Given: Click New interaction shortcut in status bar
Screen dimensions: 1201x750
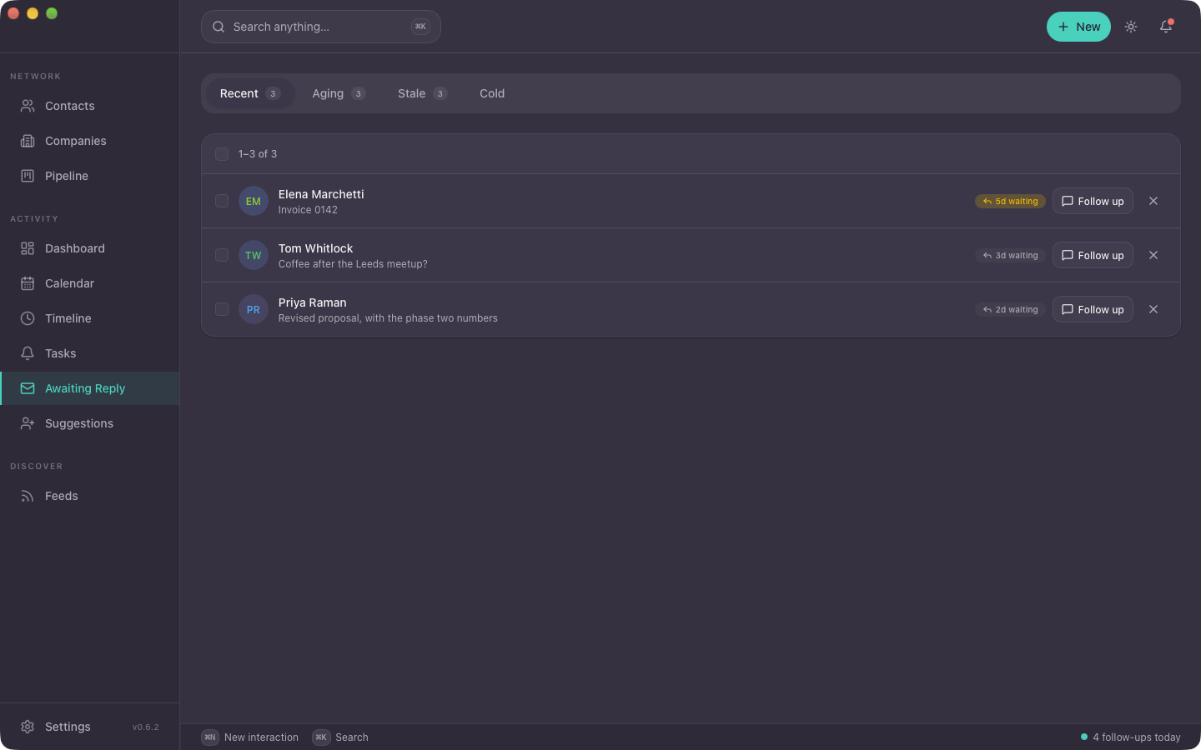Looking at the screenshot, I should tap(249, 737).
